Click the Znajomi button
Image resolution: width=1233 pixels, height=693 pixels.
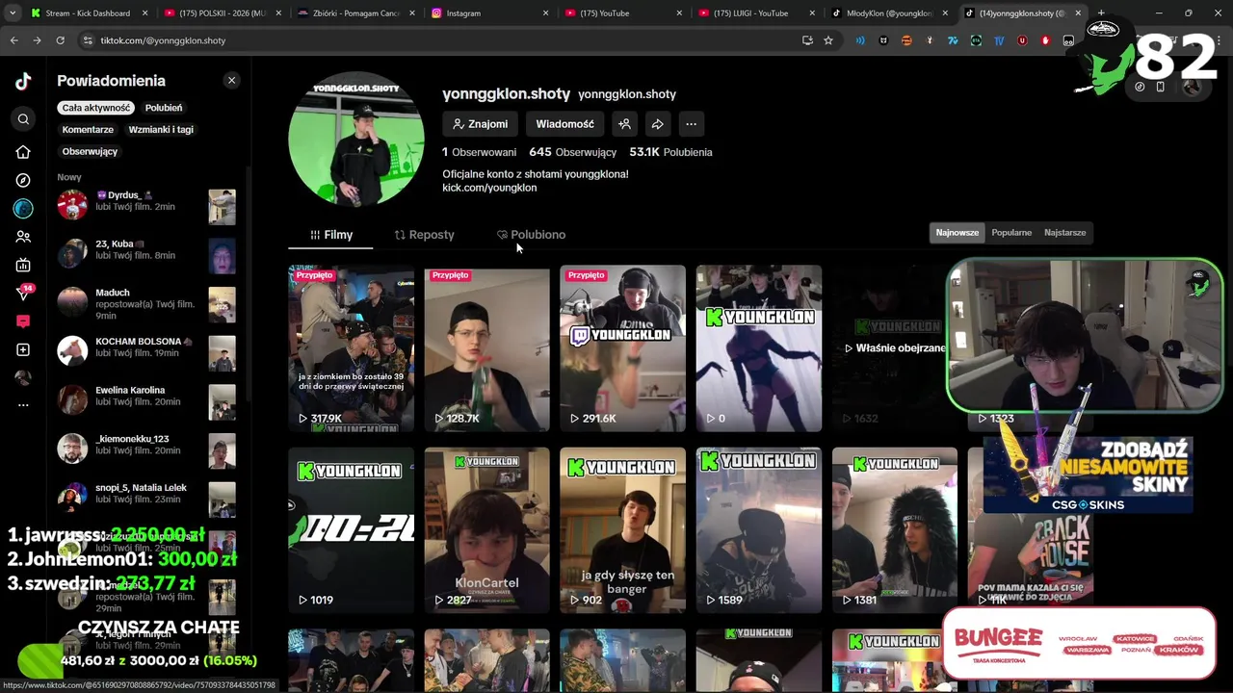pyautogui.click(x=481, y=124)
